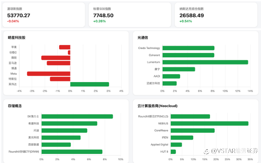Viewport: 261px width, 163px height.
Task: Select the 希捷科技 green bar
Action: point(69,123)
